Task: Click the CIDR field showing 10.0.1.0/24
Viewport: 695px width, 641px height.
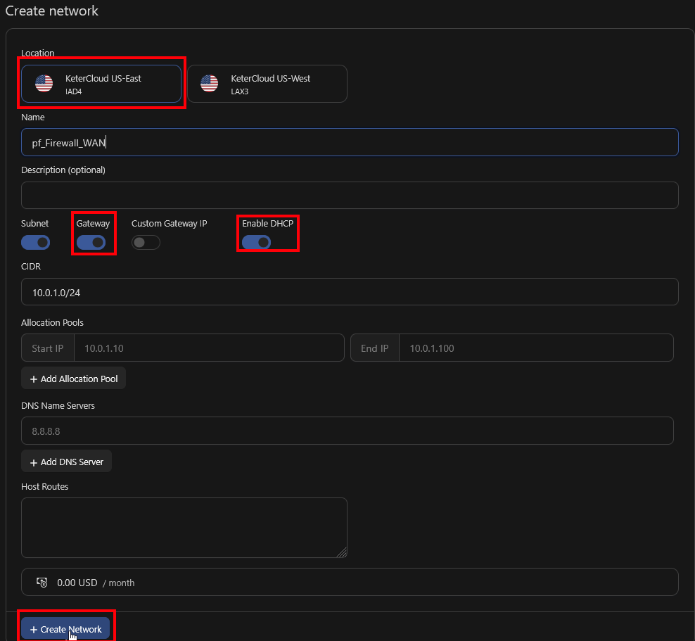Action: (x=350, y=291)
